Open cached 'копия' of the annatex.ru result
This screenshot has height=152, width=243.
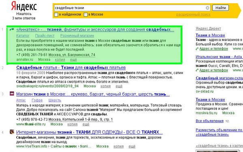[60, 60]
